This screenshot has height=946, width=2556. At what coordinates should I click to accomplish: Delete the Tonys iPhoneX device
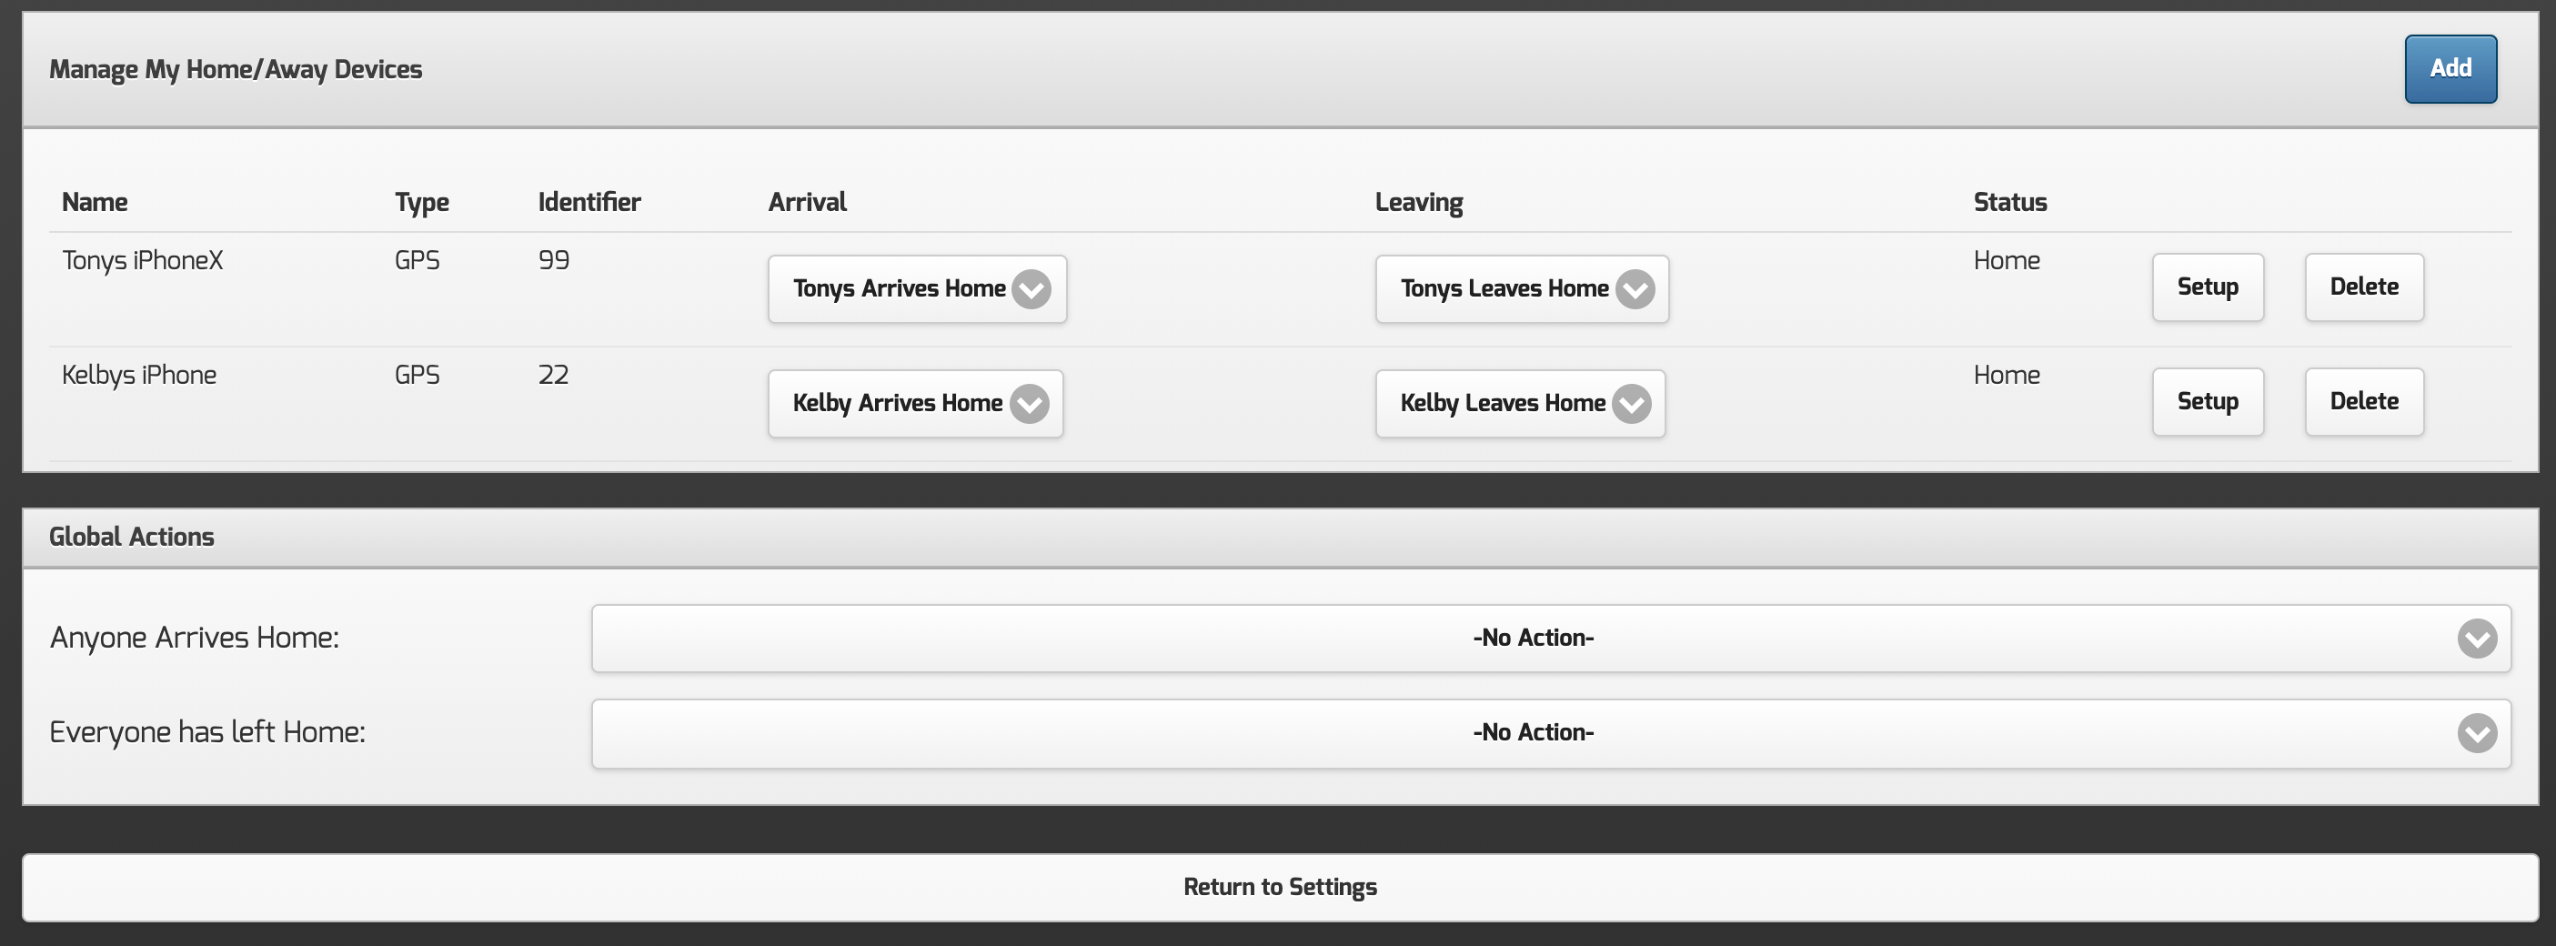coord(2363,287)
